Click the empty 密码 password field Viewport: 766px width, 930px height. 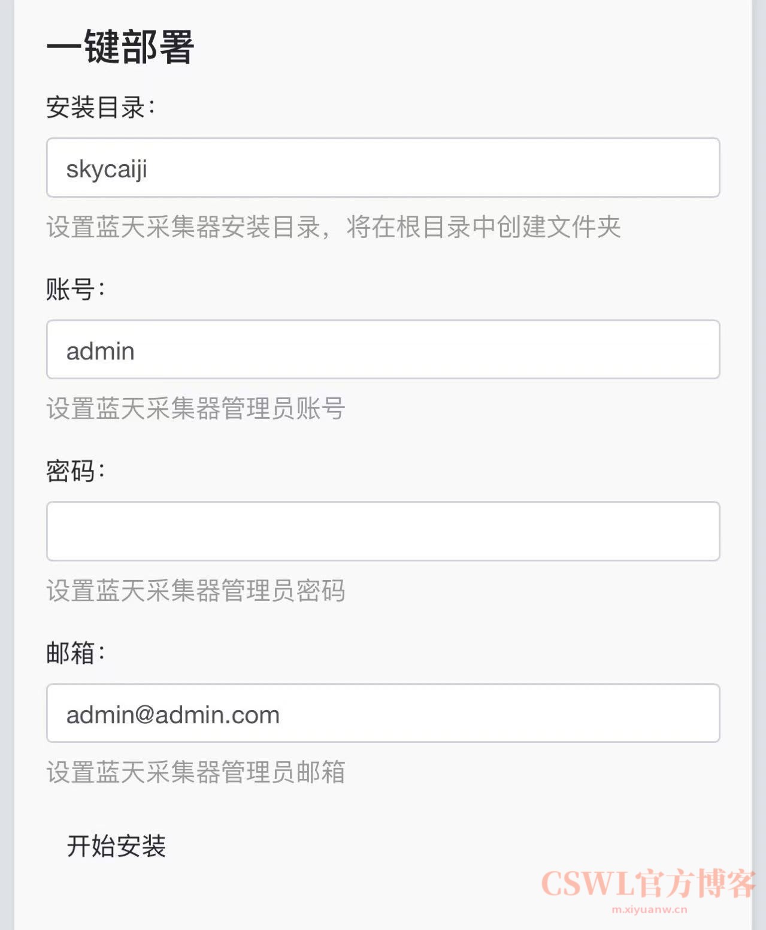[383, 532]
